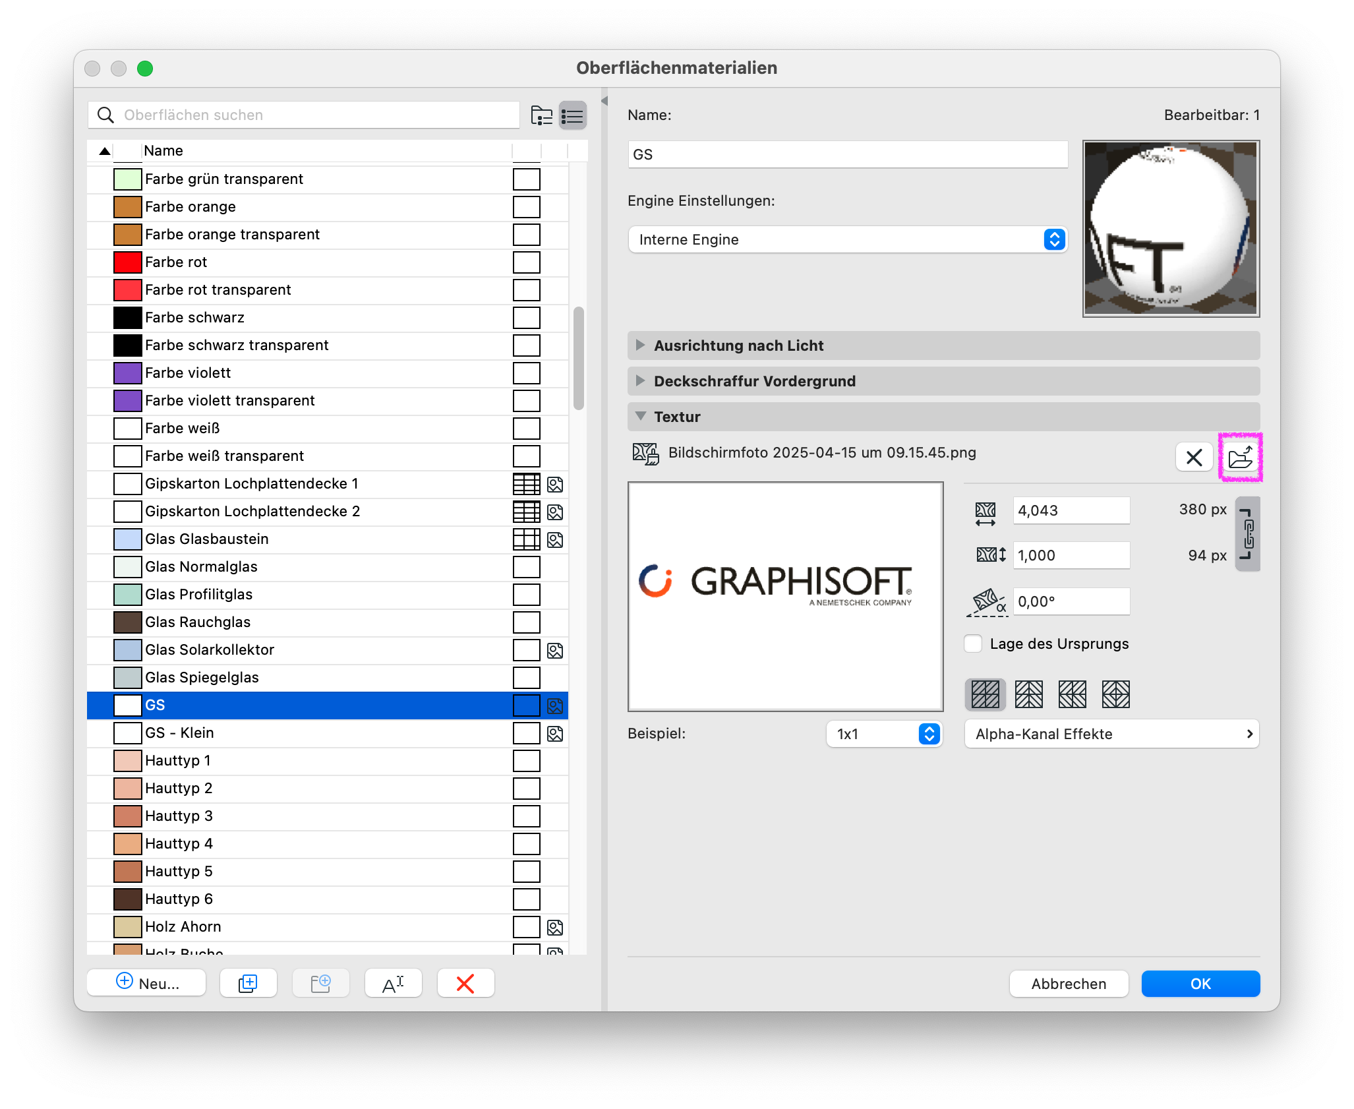
Task: Select the third mirrored tiling icon
Action: pyautogui.click(x=1073, y=694)
